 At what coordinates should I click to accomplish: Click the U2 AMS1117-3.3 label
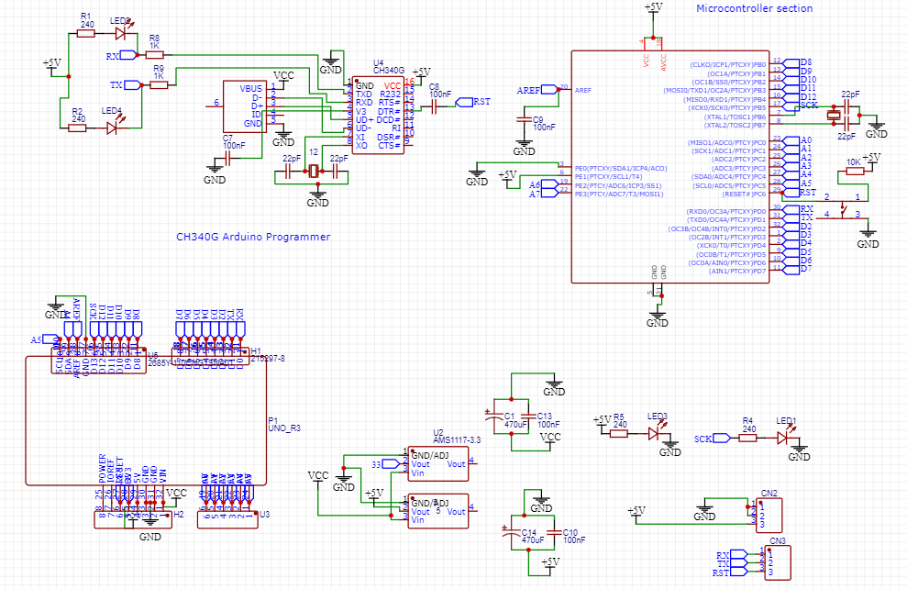pos(457,437)
